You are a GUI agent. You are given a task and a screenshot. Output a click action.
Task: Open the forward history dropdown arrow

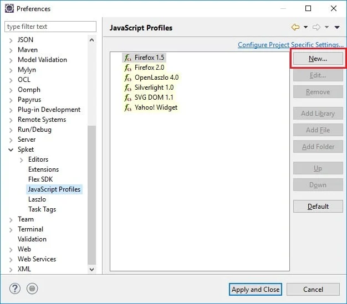326,28
